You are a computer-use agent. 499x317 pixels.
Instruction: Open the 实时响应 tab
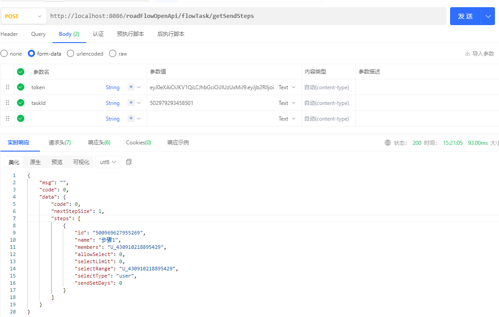(x=18, y=143)
